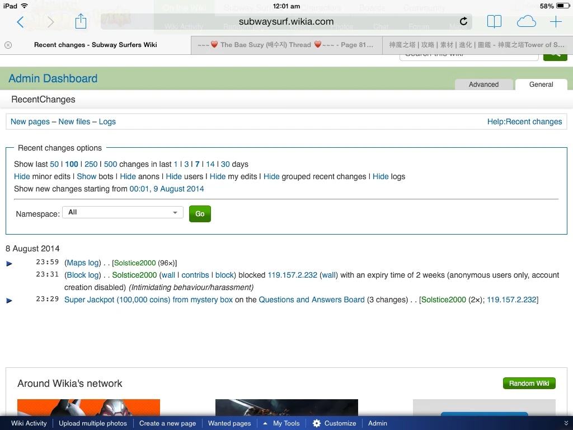Switch to the Bae Suzy Thread tab
This screenshot has width=573, height=430.
coord(286,45)
